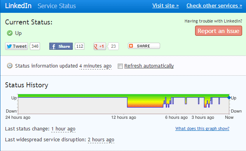Click the large orange outage area in graph
The image size is (246, 151).
pos(145,102)
